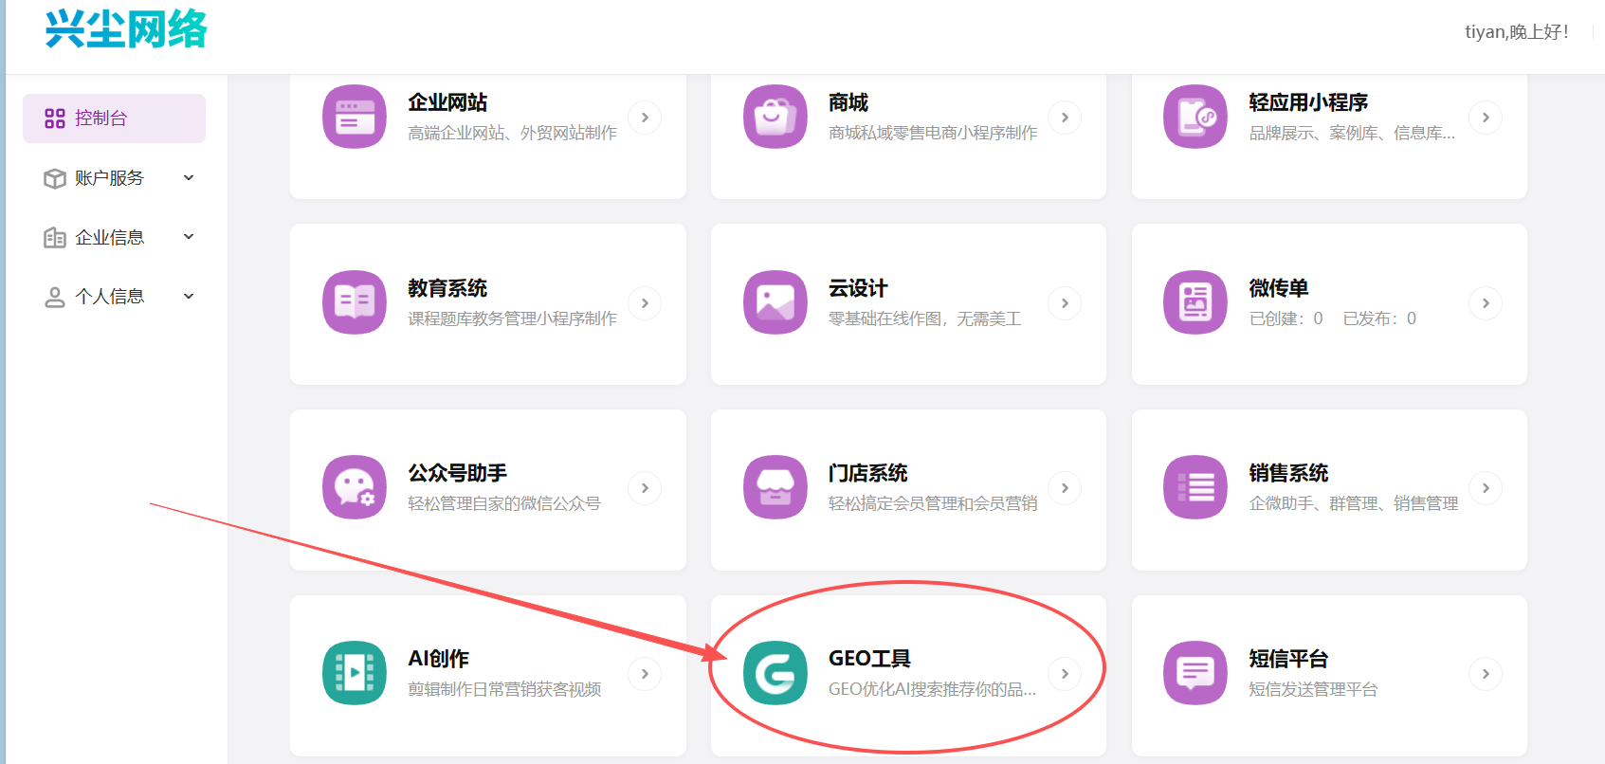Open 微传单 via its arrow button
Viewport: 1605px width, 764px height.
point(1486,303)
